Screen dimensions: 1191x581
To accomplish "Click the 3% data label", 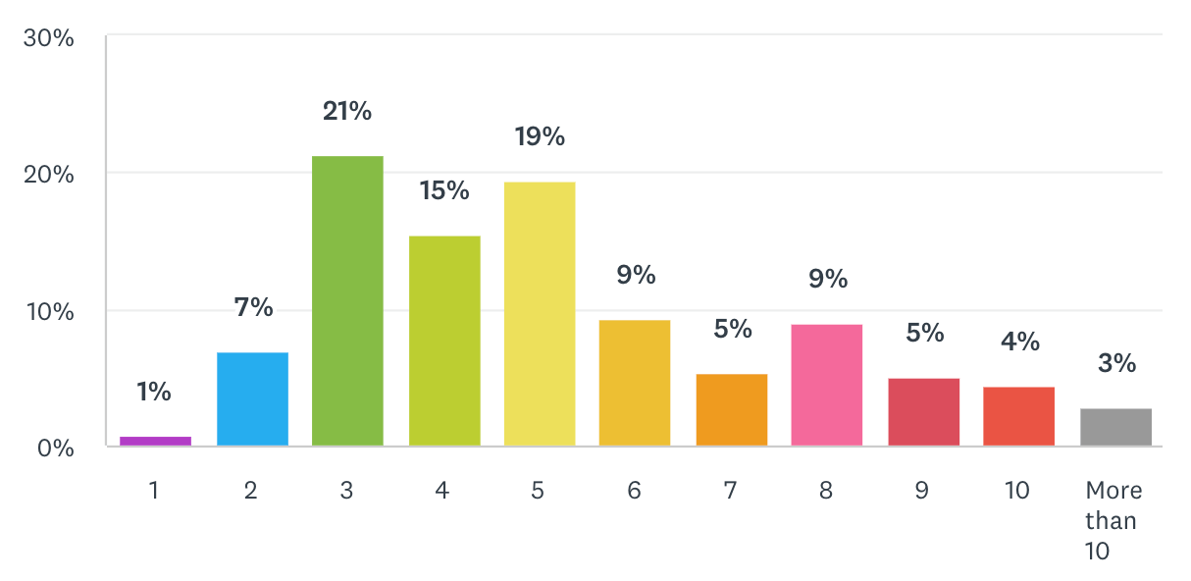I will click(x=1116, y=364).
